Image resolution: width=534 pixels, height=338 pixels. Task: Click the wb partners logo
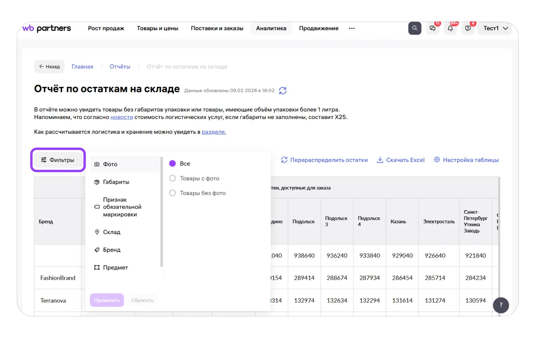pyautogui.click(x=46, y=28)
